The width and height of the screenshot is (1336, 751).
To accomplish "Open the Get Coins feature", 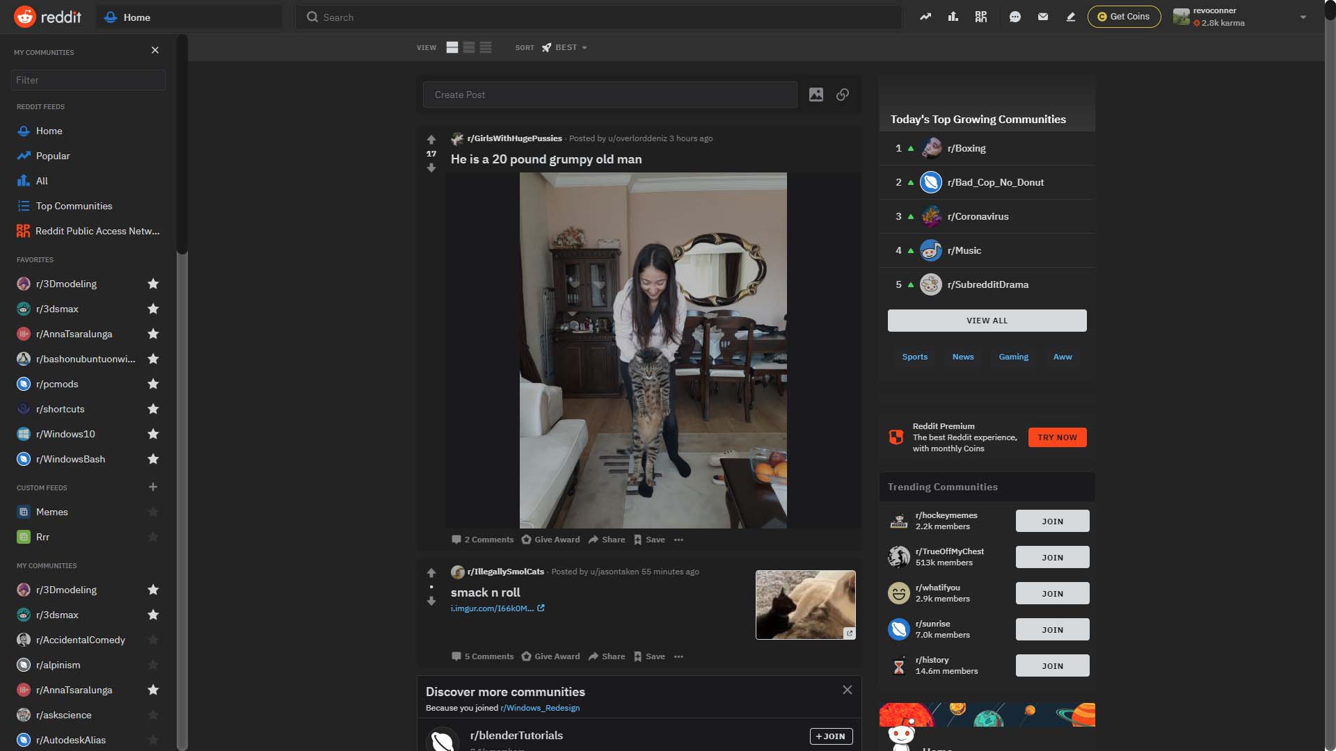I will (x=1124, y=16).
